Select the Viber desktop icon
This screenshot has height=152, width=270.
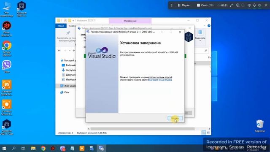click(x=7, y=67)
